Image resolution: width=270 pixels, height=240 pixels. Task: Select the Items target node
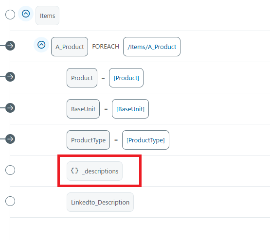47,16
